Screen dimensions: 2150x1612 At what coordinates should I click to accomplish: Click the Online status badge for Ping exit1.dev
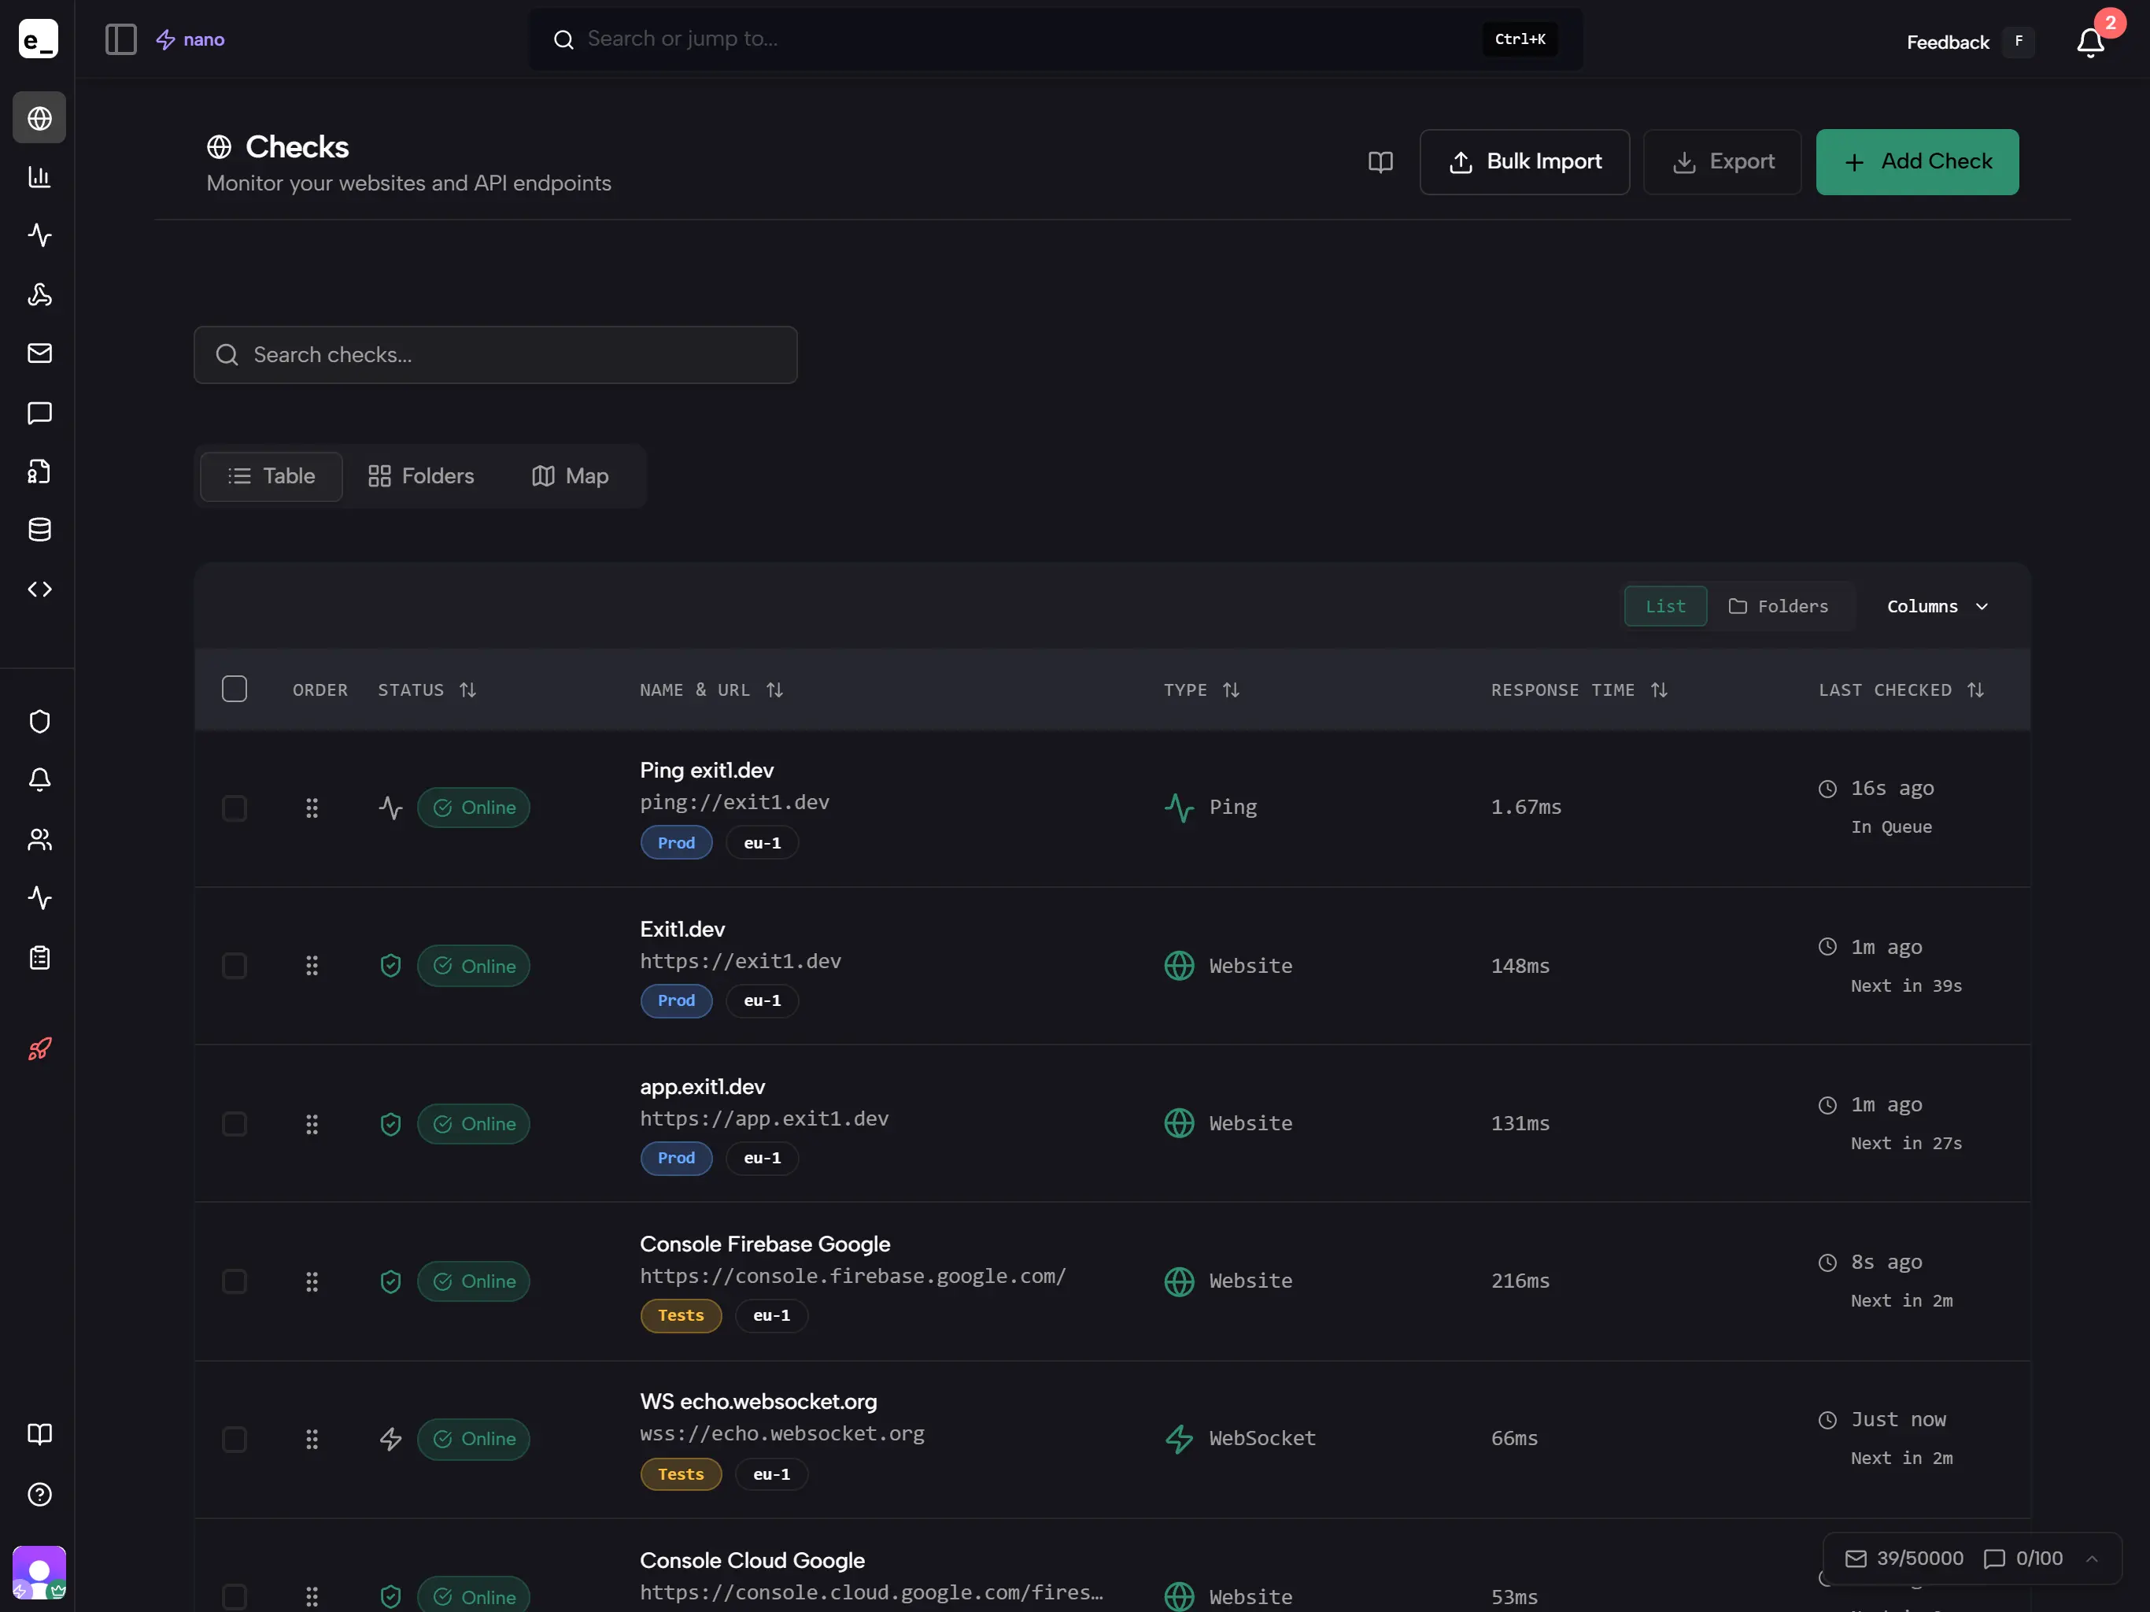pyautogui.click(x=473, y=807)
